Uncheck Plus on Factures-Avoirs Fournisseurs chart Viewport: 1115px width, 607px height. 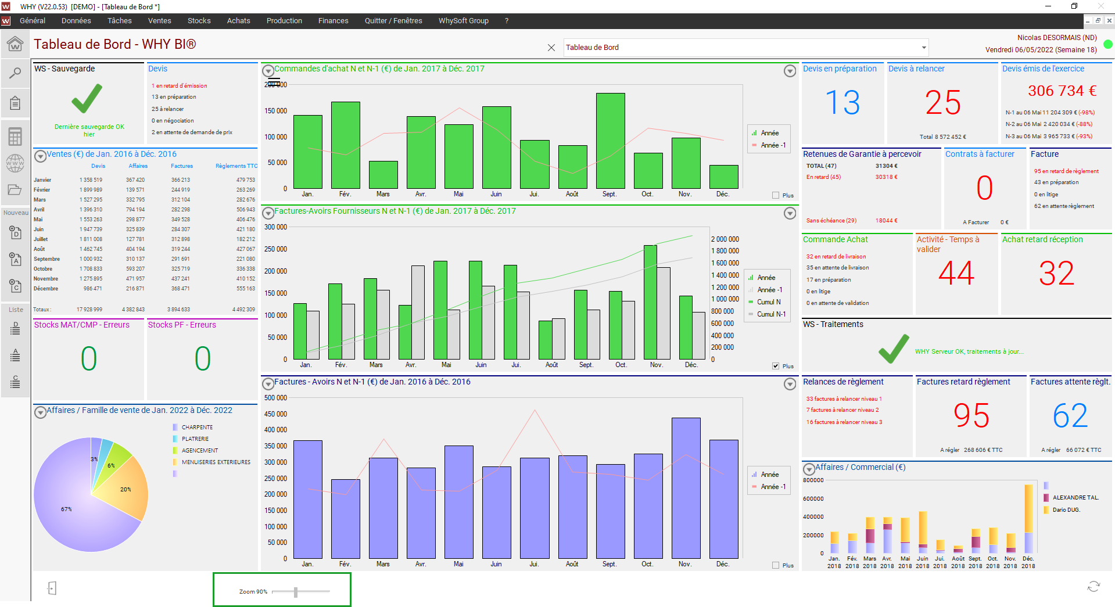pos(776,366)
